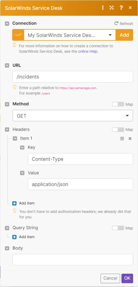Collapse the Key field chevron

click(22, 147)
